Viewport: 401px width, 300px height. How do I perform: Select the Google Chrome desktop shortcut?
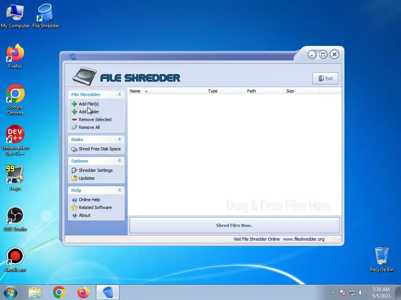(x=15, y=100)
